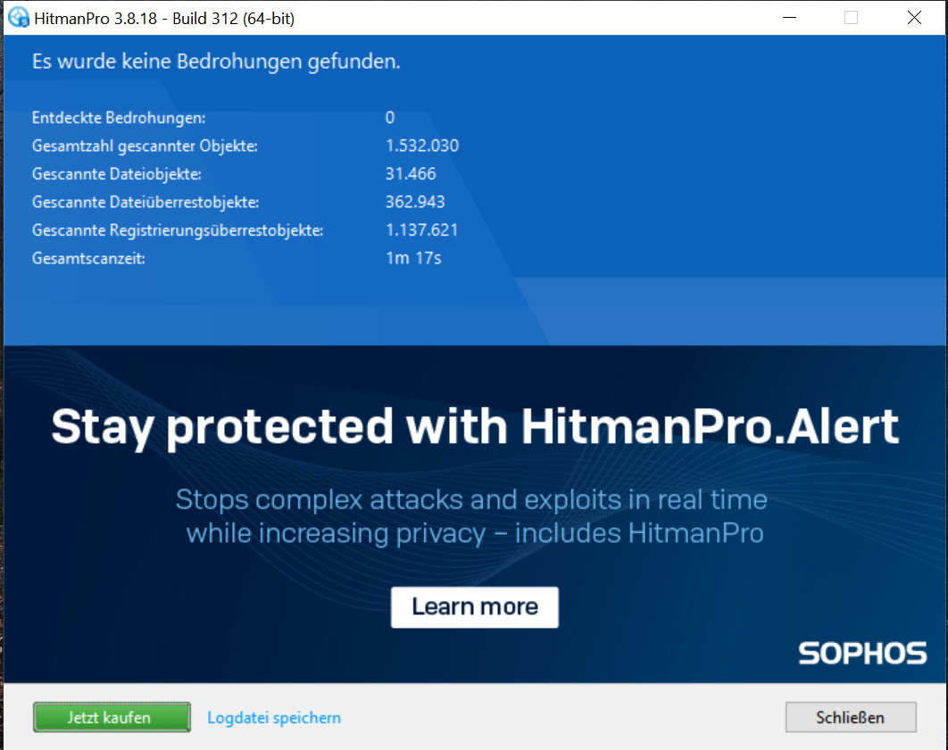Close the HitmanPro window with X

(x=914, y=18)
